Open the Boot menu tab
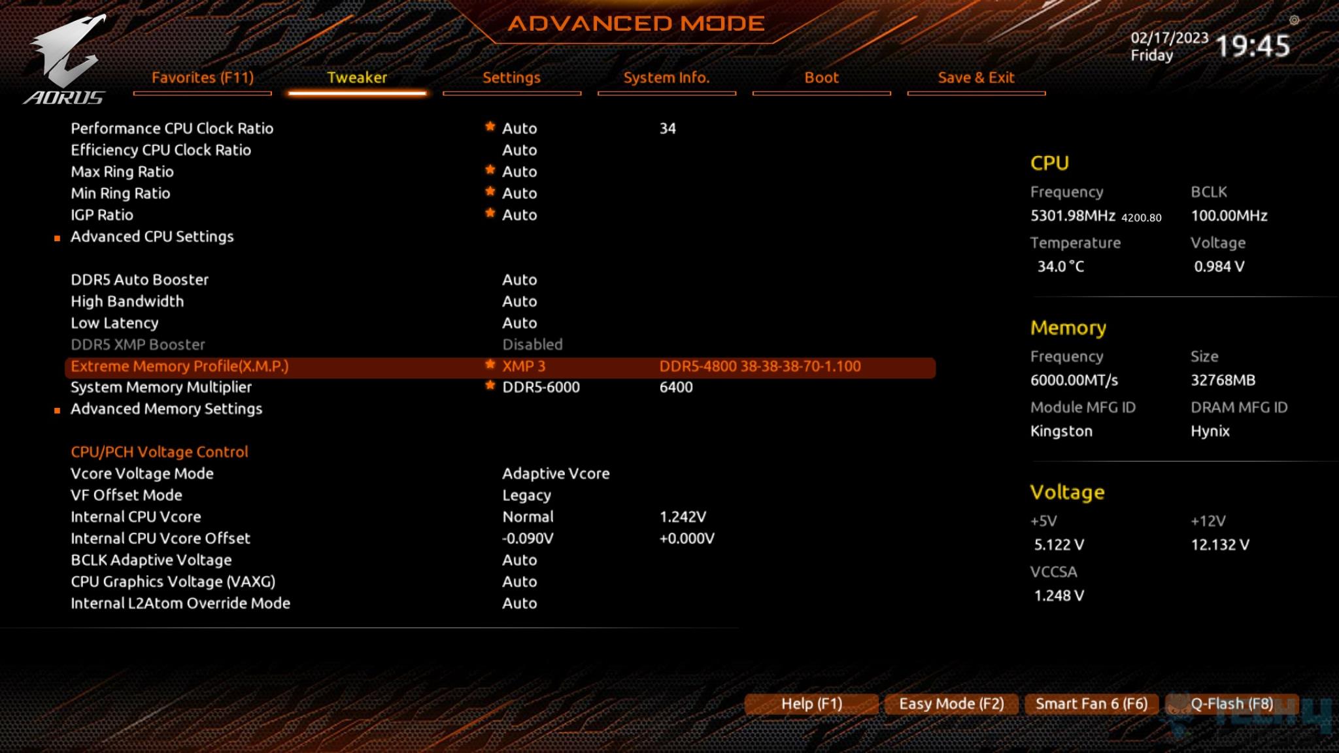 point(821,77)
